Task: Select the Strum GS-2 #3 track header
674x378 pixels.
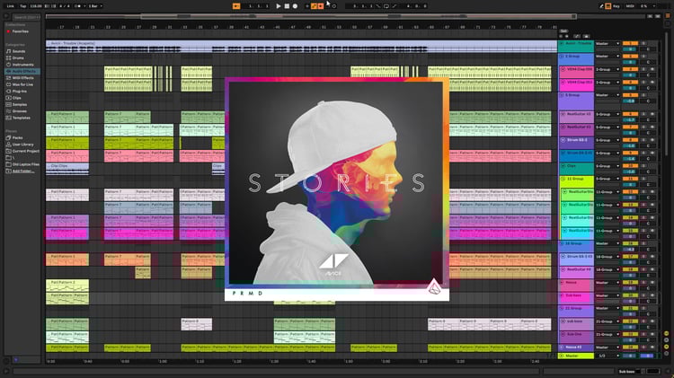Action: [576, 259]
